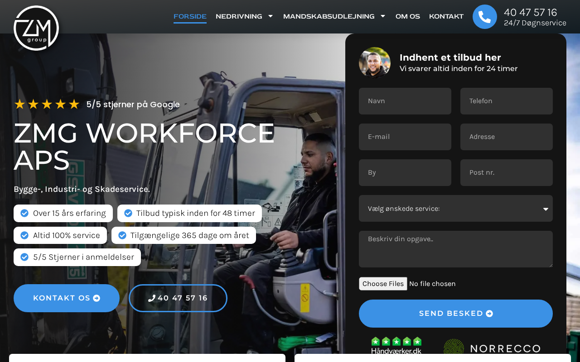The image size is (580, 362).
Task: Click header phone number 40 47 57 16
Action: coord(530,12)
